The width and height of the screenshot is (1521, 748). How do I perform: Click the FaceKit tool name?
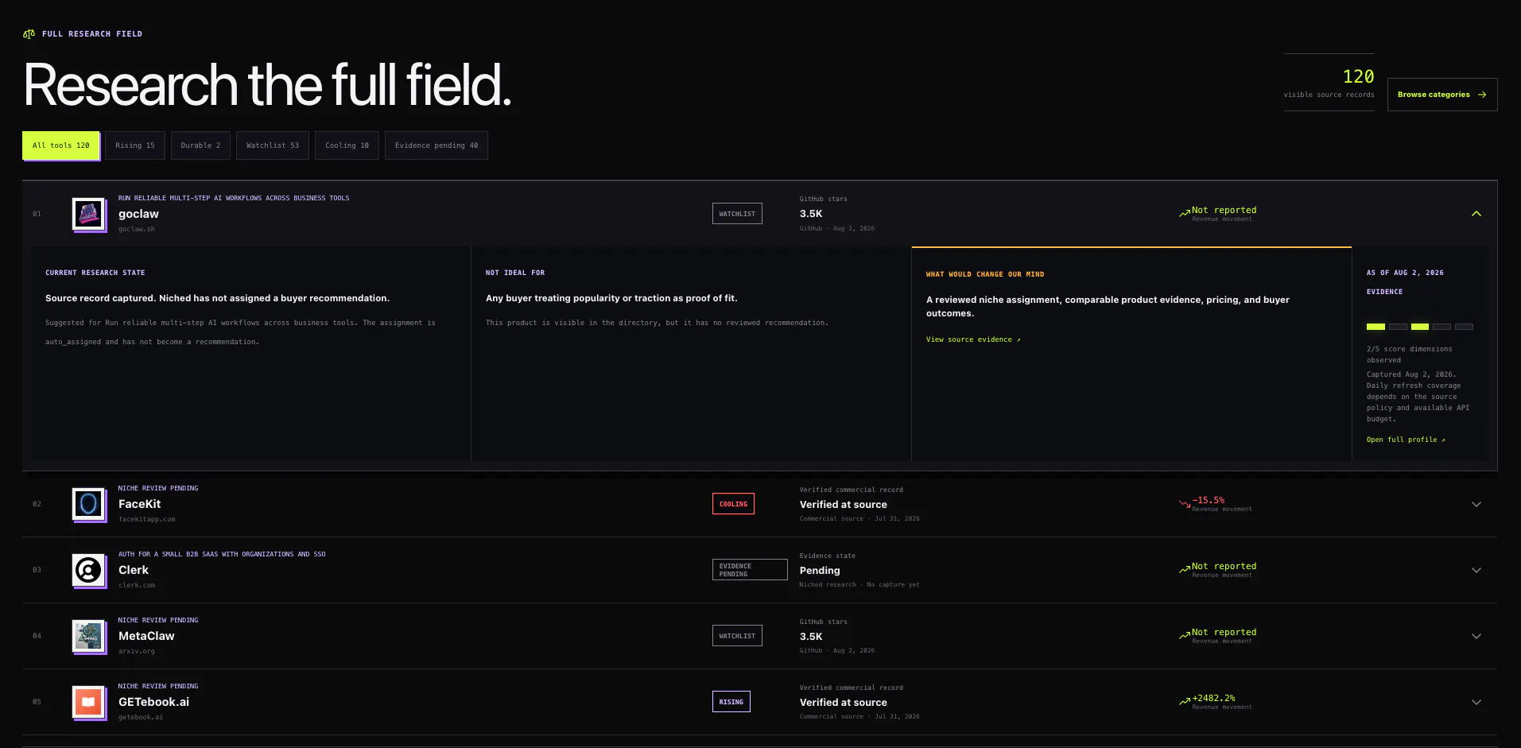pos(140,504)
